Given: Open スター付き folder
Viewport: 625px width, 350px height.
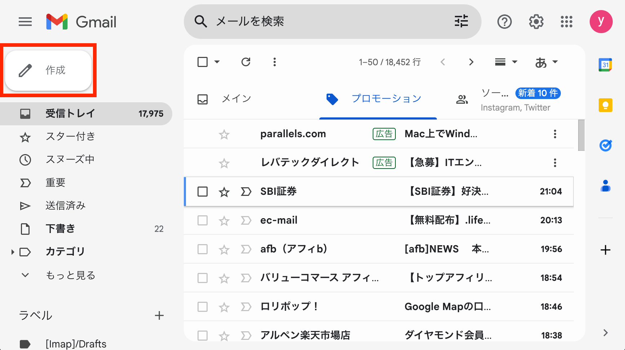Looking at the screenshot, I should [x=86, y=137].
